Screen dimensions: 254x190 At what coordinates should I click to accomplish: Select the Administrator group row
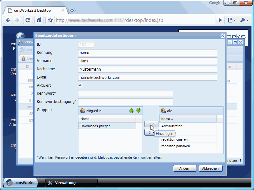click(x=188, y=126)
